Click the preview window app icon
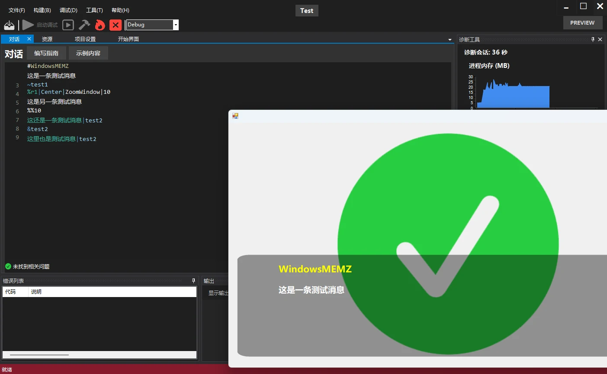The width and height of the screenshot is (607, 374). [235, 116]
